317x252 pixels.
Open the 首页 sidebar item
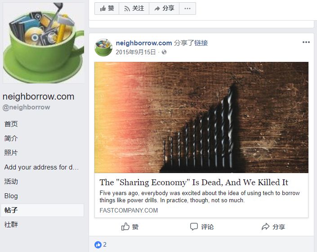tap(11, 124)
